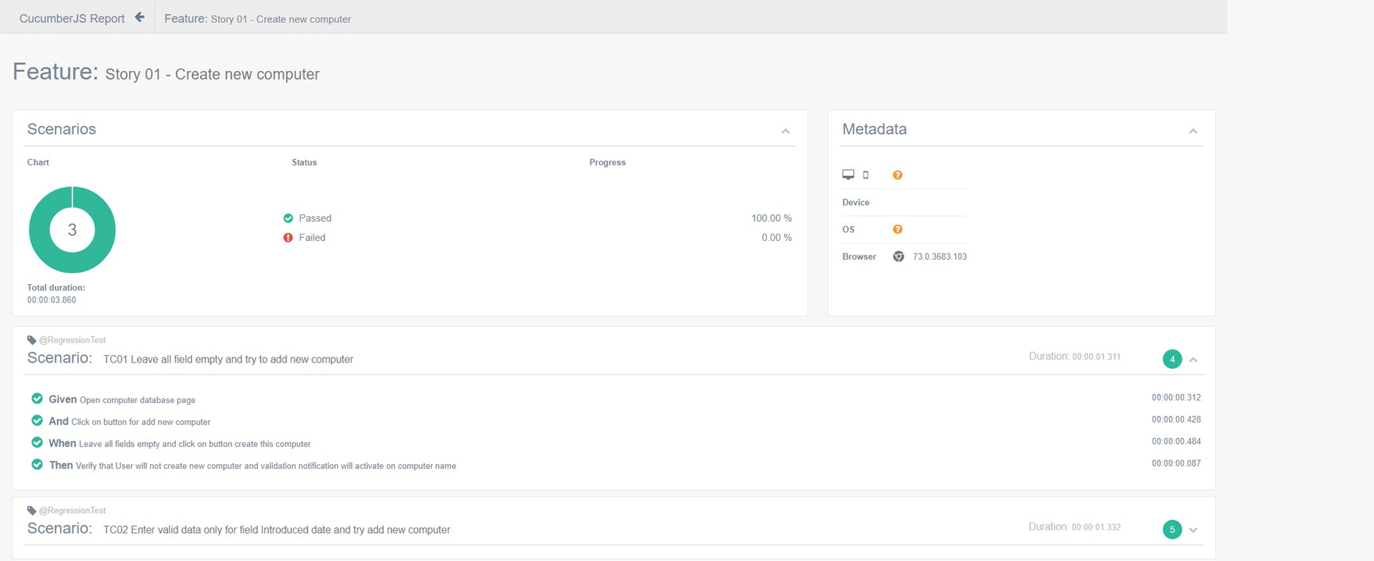This screenshot has height=561, width=1374.
Task: Click the Metadata panel heading
Action: pyautogui.click(x=874, y=129)
